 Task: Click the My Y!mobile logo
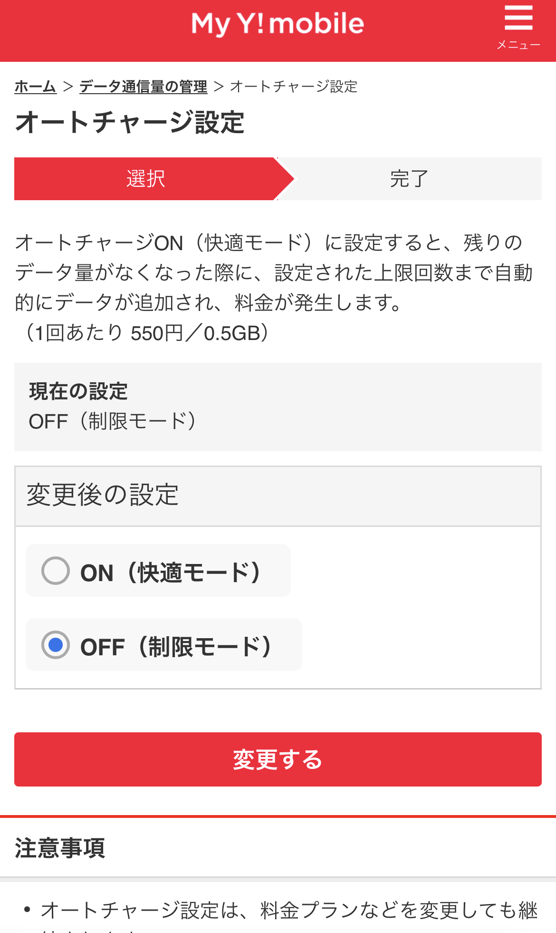(x=278, y=24)
